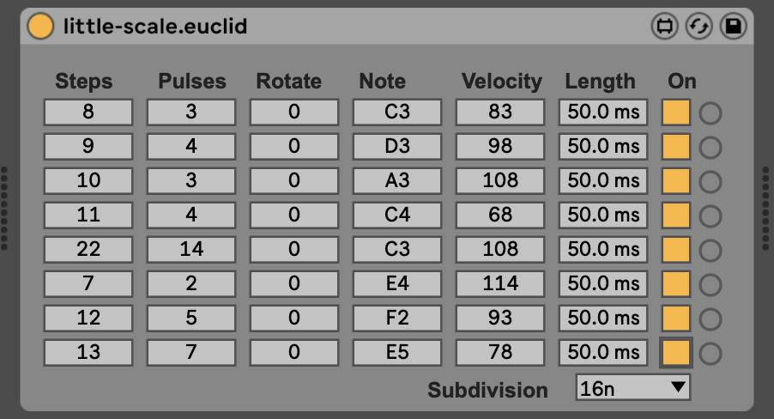The height and width of the screenshot is (419, 774).
Task: Click the hot-swap preset icon
Action: pos(698,27)
